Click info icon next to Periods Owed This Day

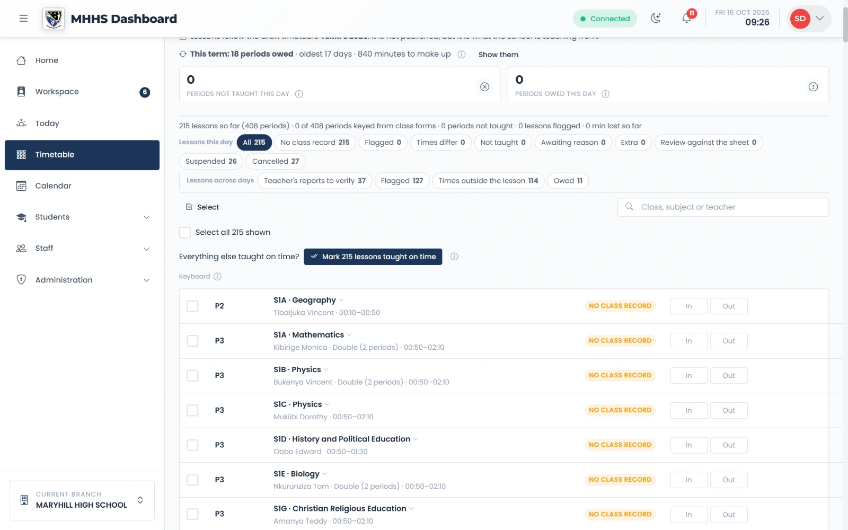click(x=605, y=94)
